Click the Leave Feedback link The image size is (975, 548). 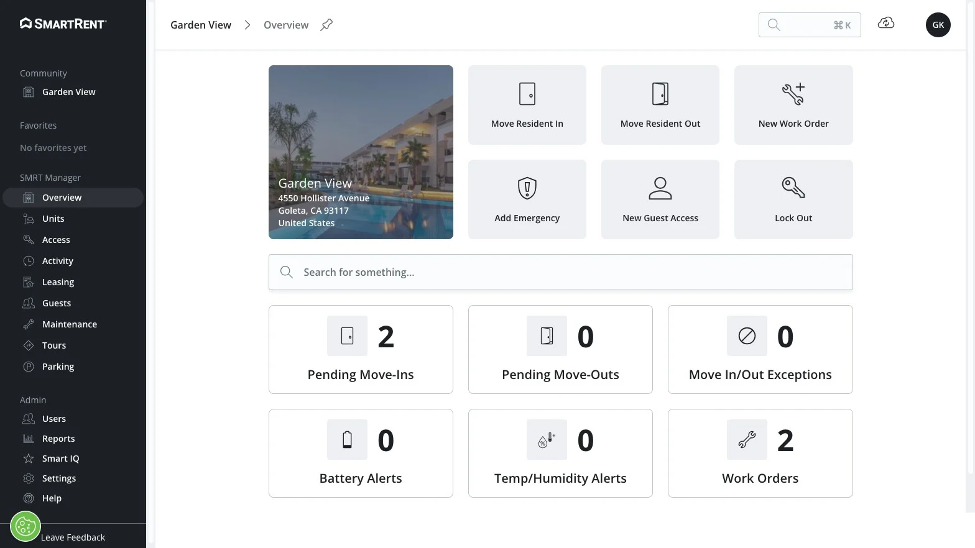coord(73,537)
